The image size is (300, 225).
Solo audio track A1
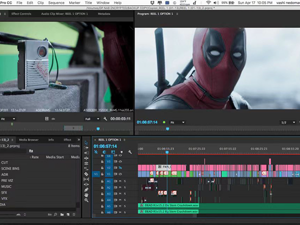coord(125,181)
